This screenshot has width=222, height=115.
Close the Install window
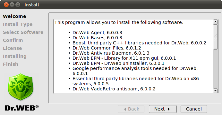(6, 5)
